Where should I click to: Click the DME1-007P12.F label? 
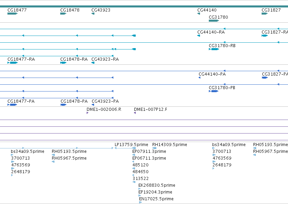click(151, 109)
